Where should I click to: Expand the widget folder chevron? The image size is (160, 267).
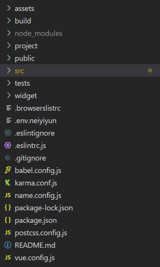9,95
